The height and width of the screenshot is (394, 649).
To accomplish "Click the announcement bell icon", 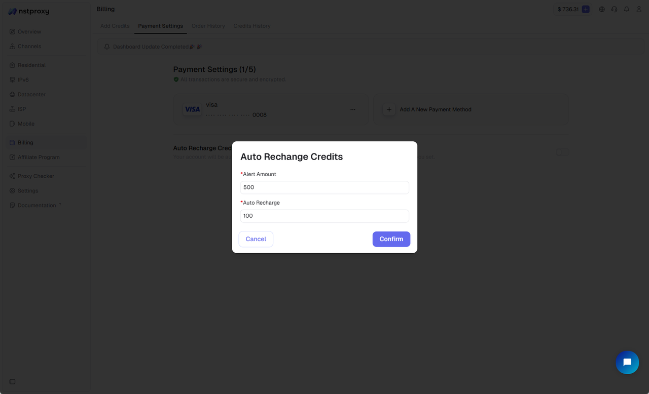I will point(106,47).
